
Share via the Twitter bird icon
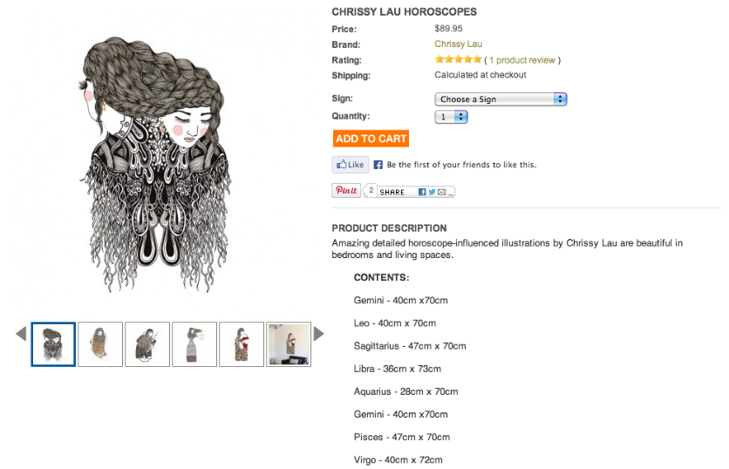(x=432, y=192)
